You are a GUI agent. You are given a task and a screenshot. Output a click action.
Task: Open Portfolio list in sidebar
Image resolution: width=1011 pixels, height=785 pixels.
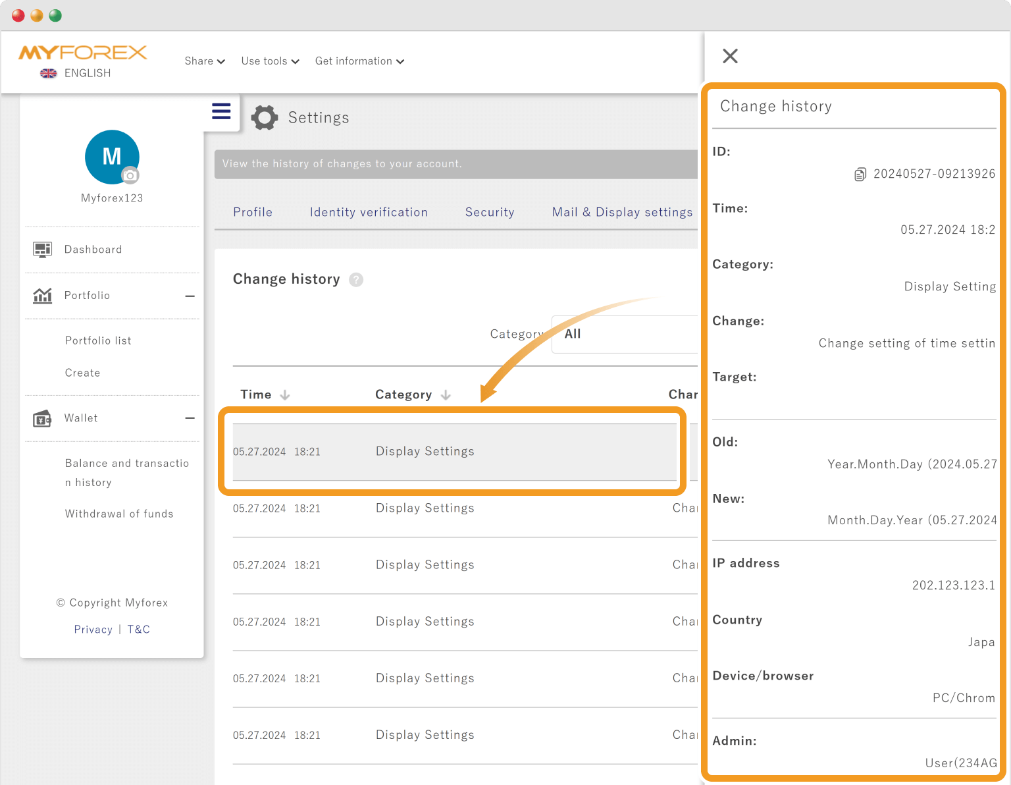pos(98,340)
